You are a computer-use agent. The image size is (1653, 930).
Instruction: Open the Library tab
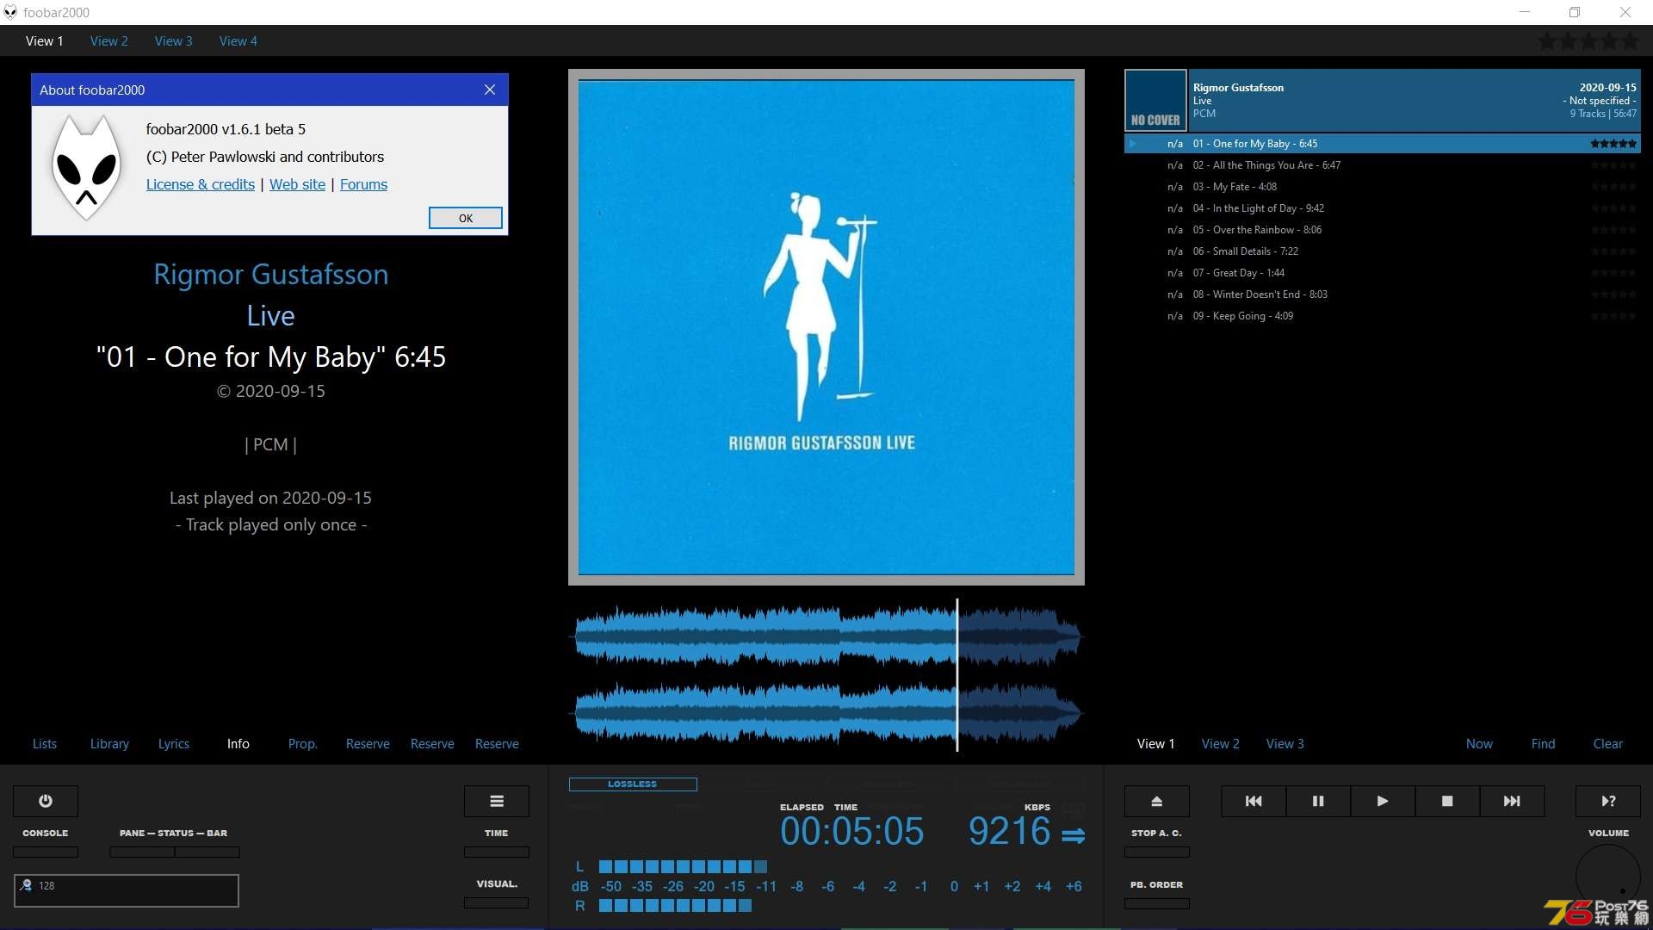pos(109,744)
